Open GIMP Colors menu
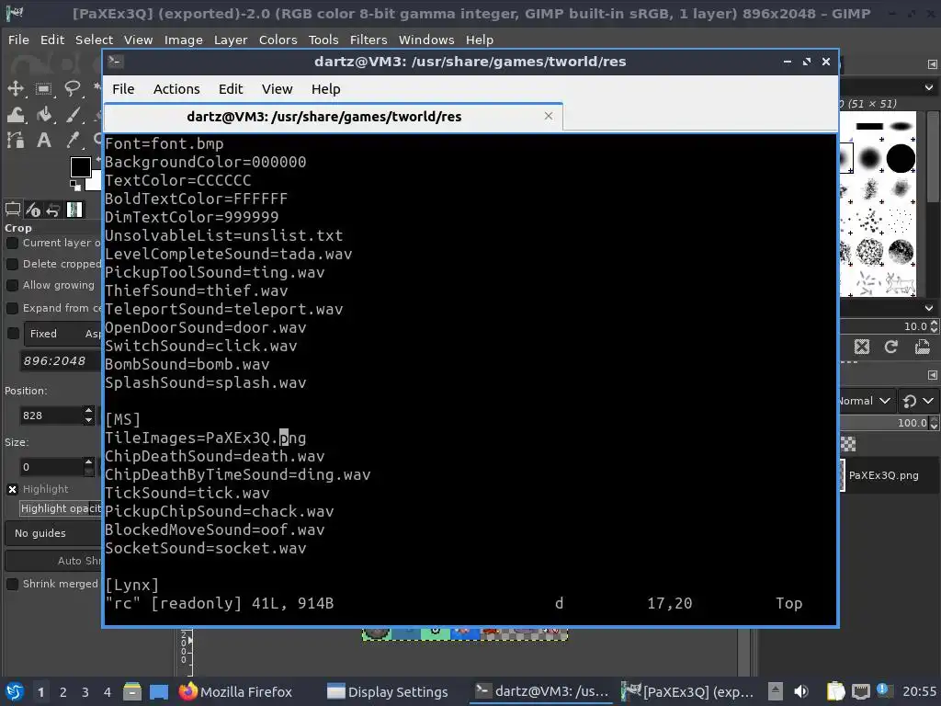Image resolution: width=941 pixels, height=706 pixels. pos(278,40)
